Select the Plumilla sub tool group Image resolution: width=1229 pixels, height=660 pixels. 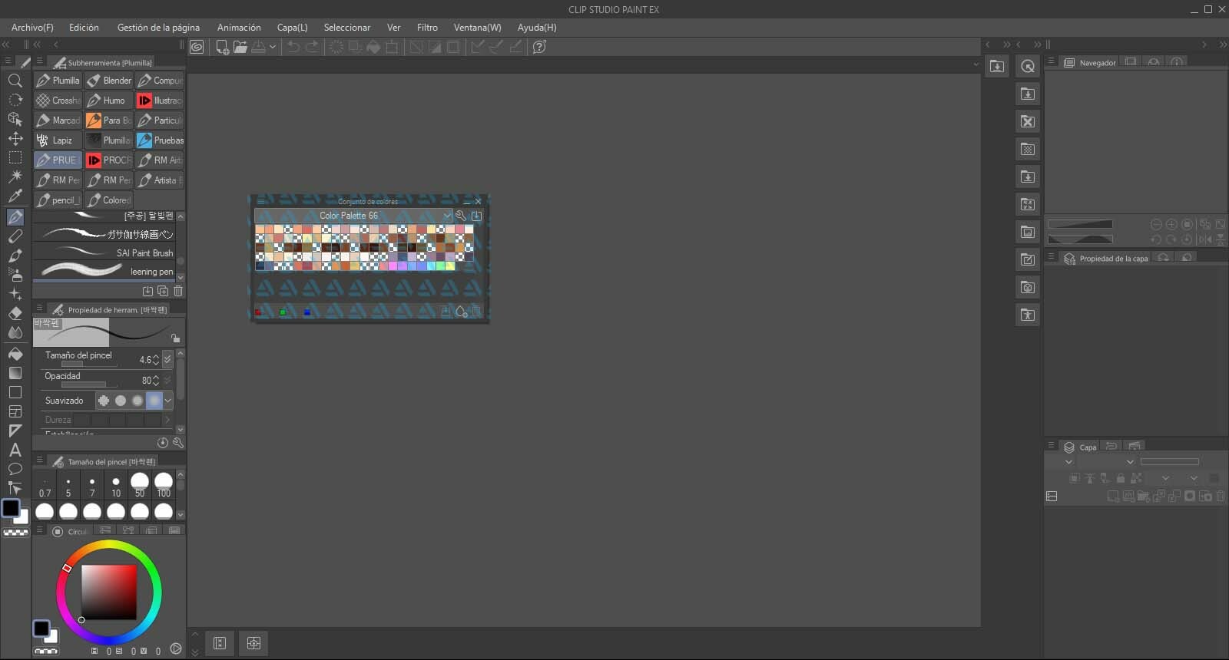click(58, 81)
